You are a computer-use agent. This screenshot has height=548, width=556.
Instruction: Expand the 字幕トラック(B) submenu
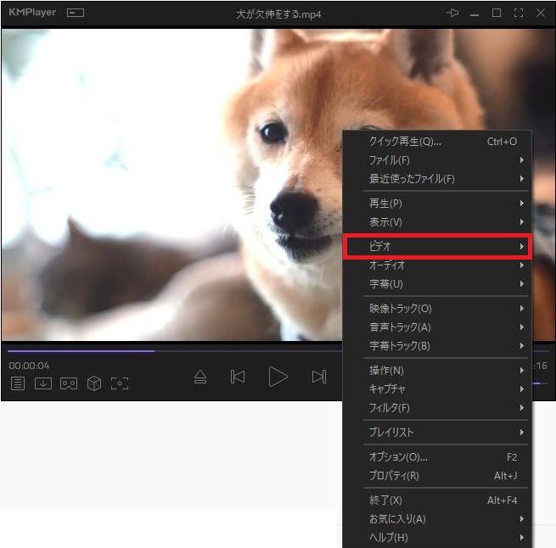point(437,346)
